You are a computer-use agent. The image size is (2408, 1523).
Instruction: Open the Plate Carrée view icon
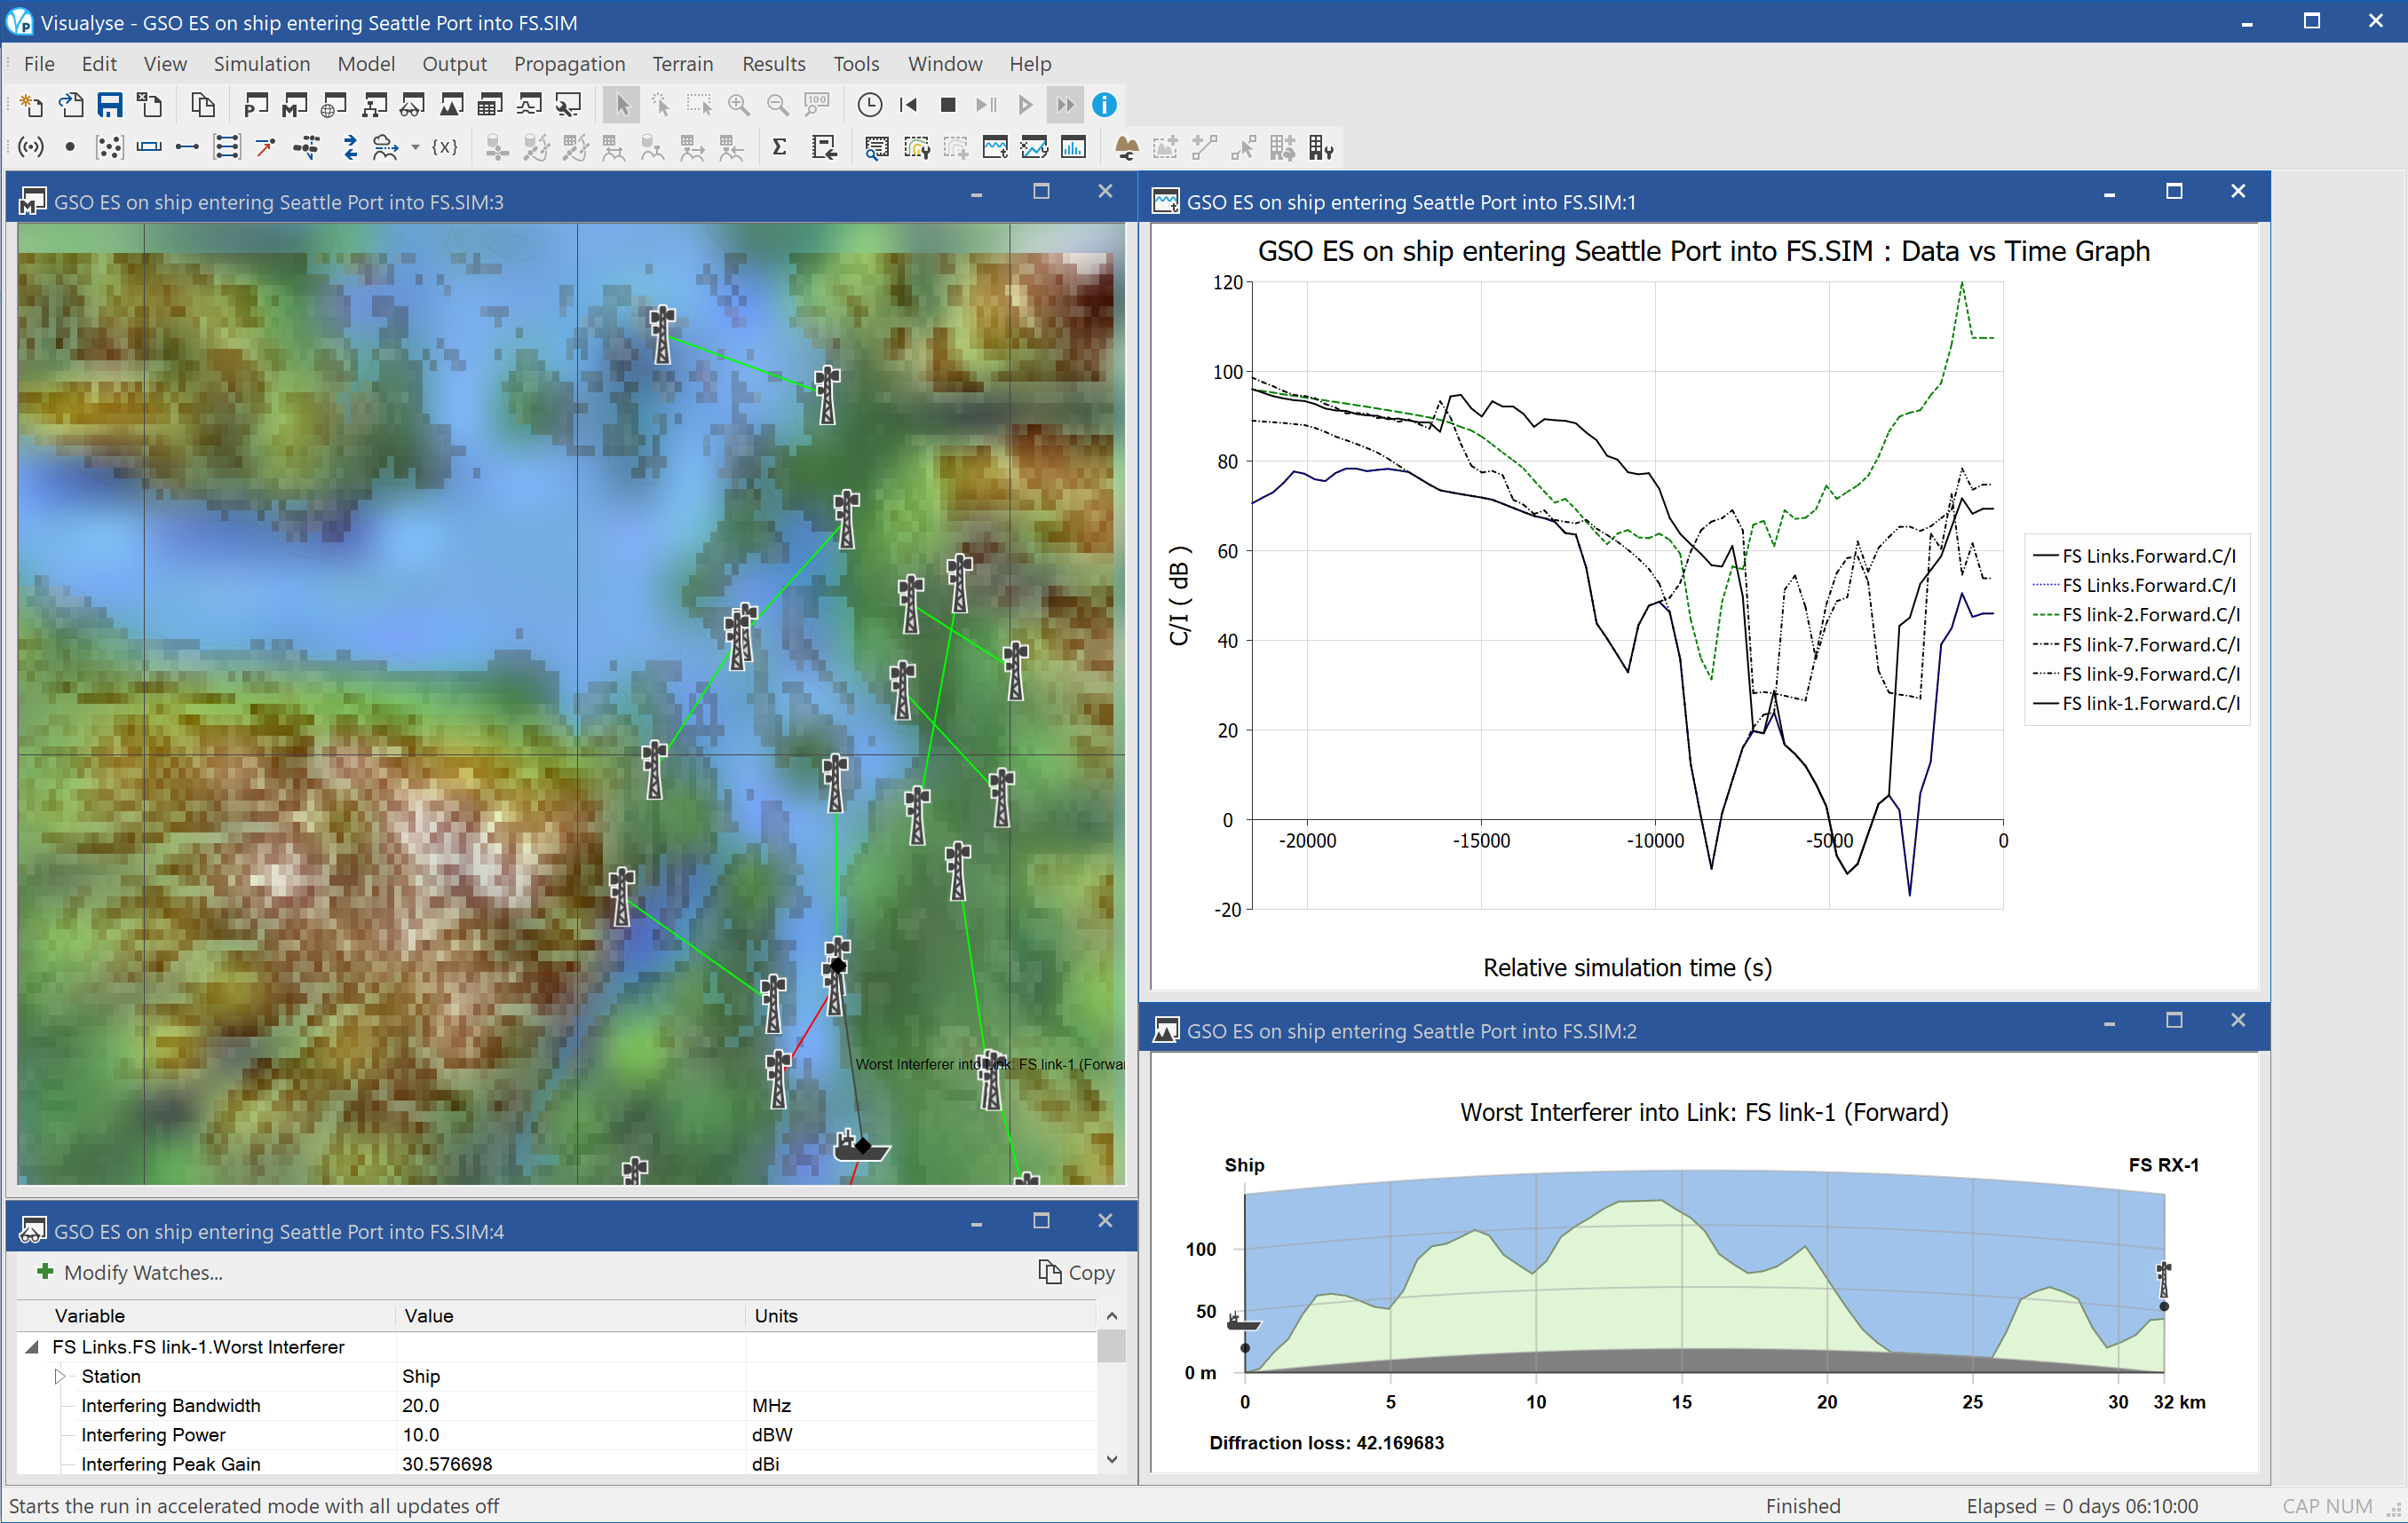click(x=256, y=105)
